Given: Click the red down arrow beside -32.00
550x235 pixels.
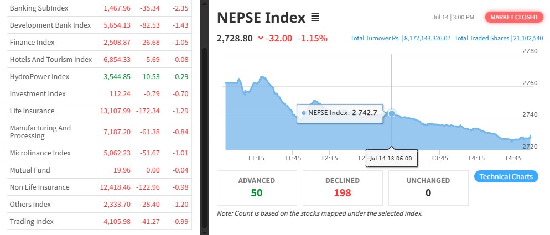Looking at the screenshot, I should click(261, 39).
